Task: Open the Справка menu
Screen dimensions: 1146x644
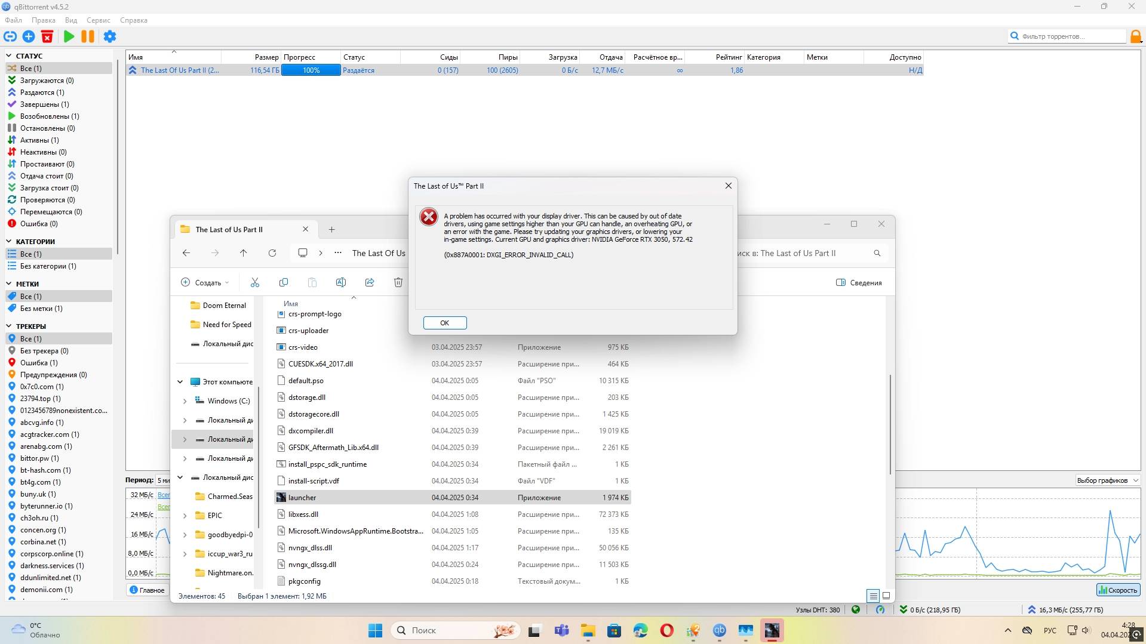Action: point(134,20)
